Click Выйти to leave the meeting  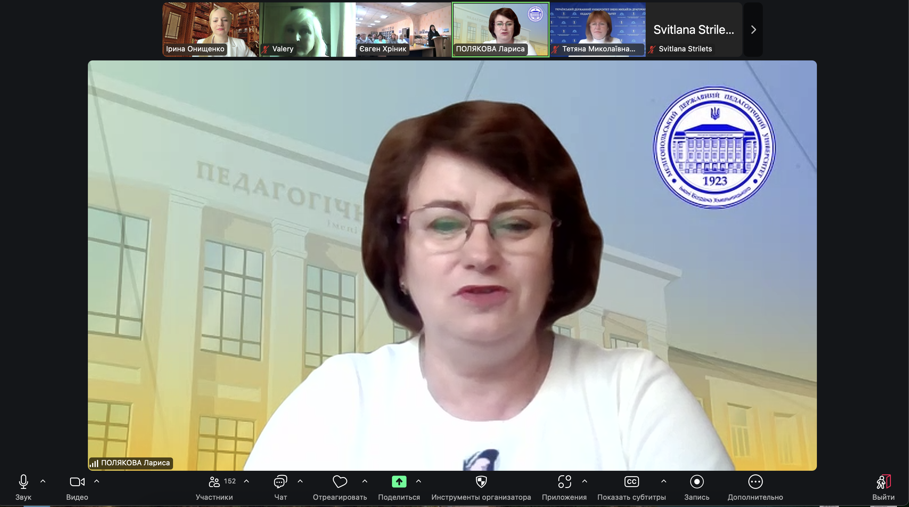883,482
